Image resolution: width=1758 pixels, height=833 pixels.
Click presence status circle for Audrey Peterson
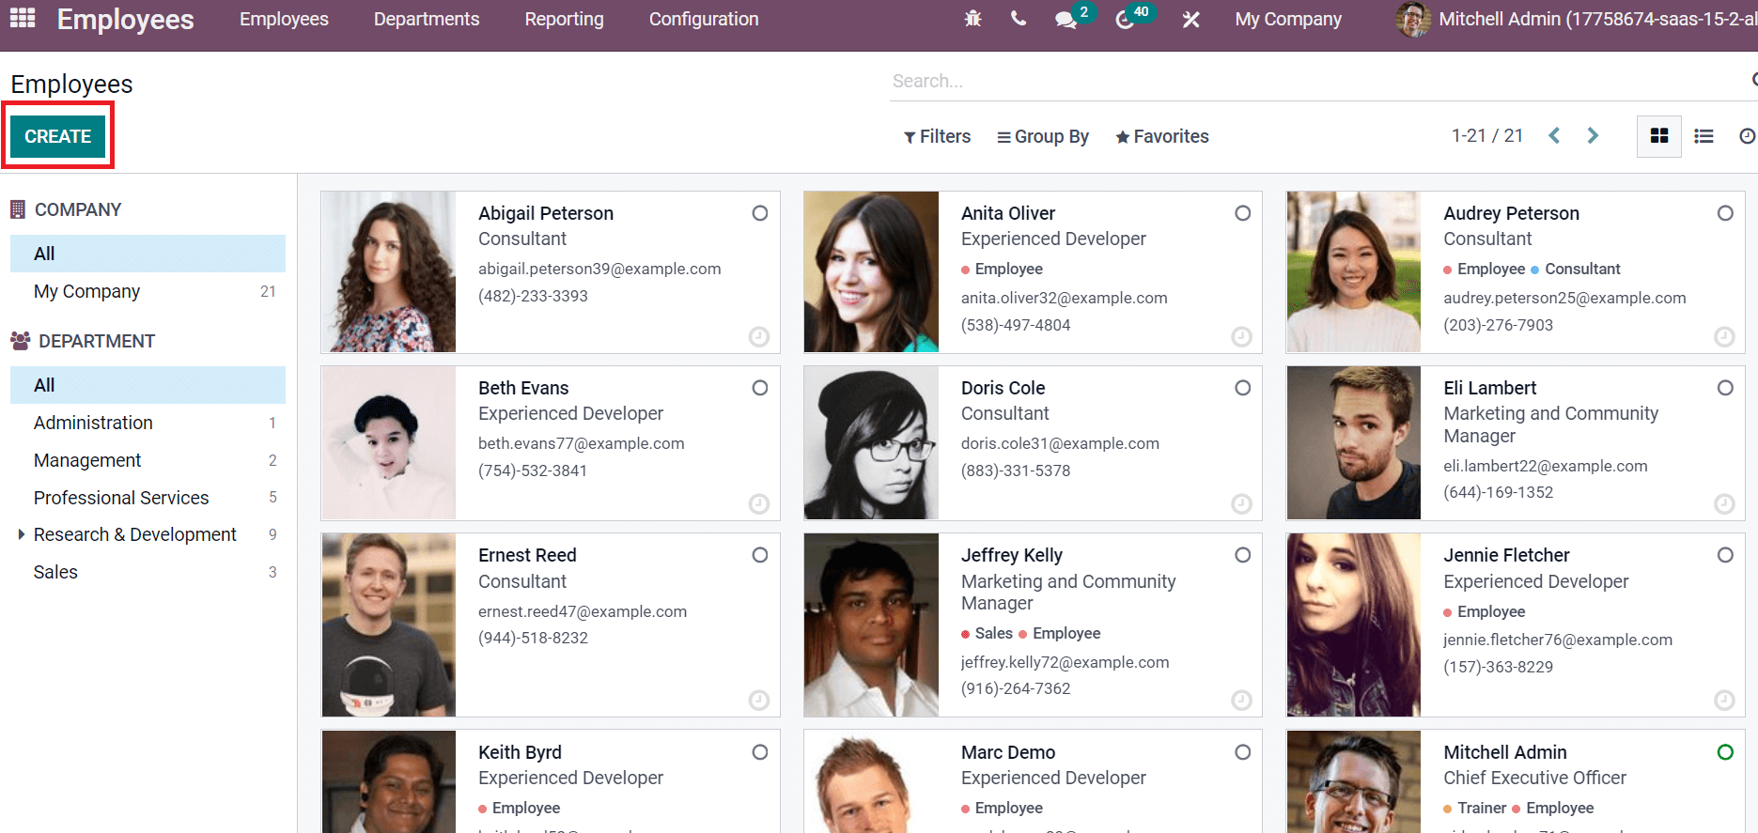point(1725,213)
